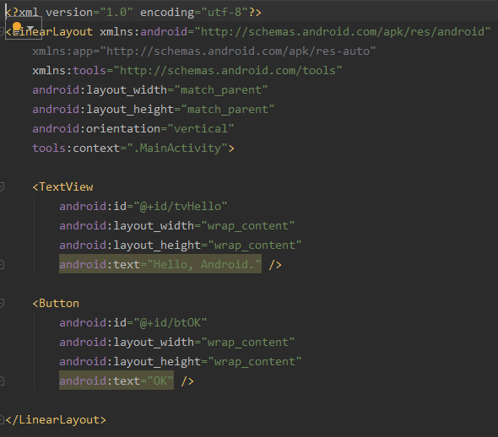Screen dimensions: 498x437
Task: Click the xmlns:android schema URL string
Action: coord(343,32)
